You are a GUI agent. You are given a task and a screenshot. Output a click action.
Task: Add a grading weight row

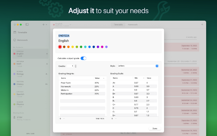click(60, 119)
